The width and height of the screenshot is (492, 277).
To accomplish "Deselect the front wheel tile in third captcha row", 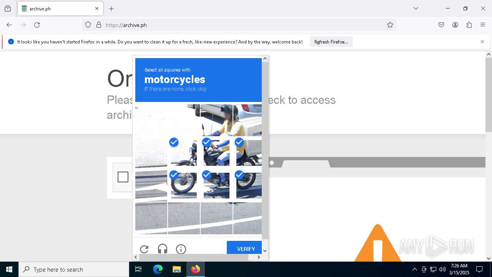I will pos(184,185).
